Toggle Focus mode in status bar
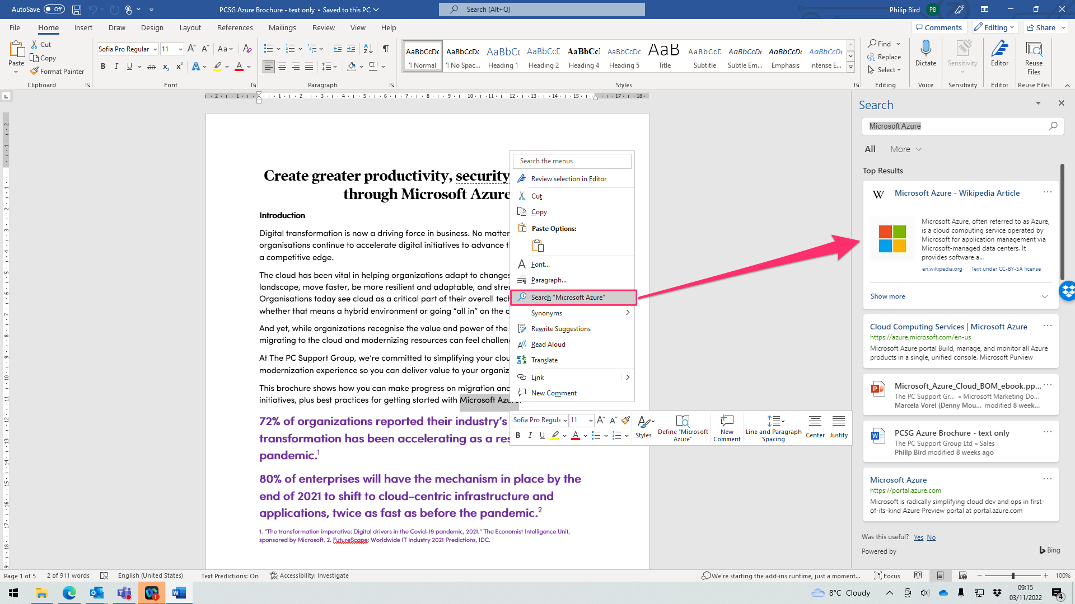 click(x=889, y=575)
